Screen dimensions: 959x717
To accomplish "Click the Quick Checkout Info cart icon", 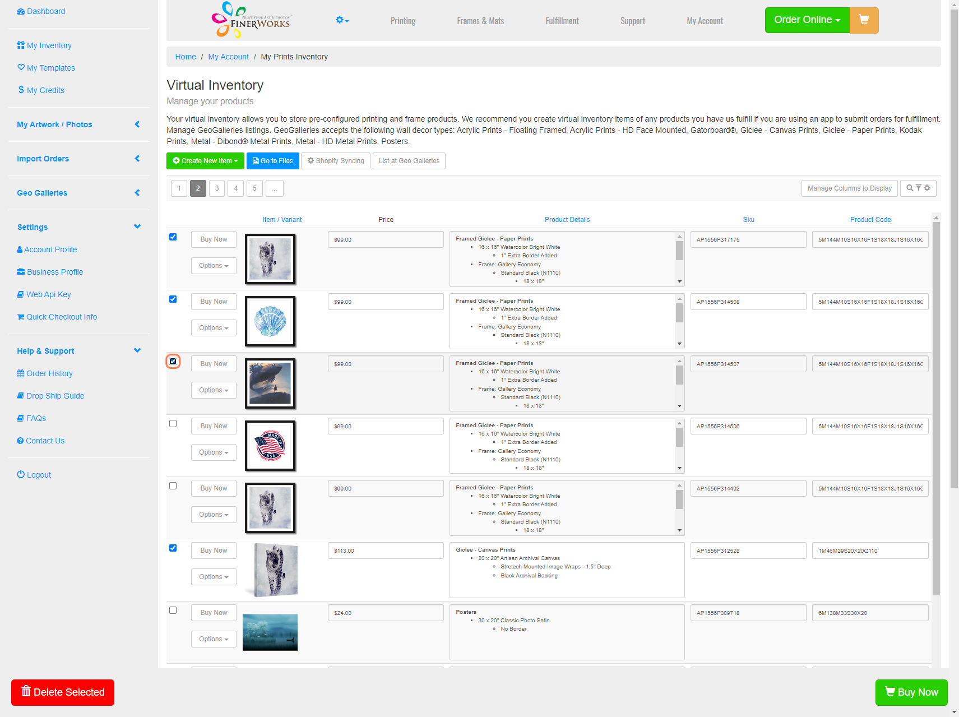I will (x=21, y=317).
